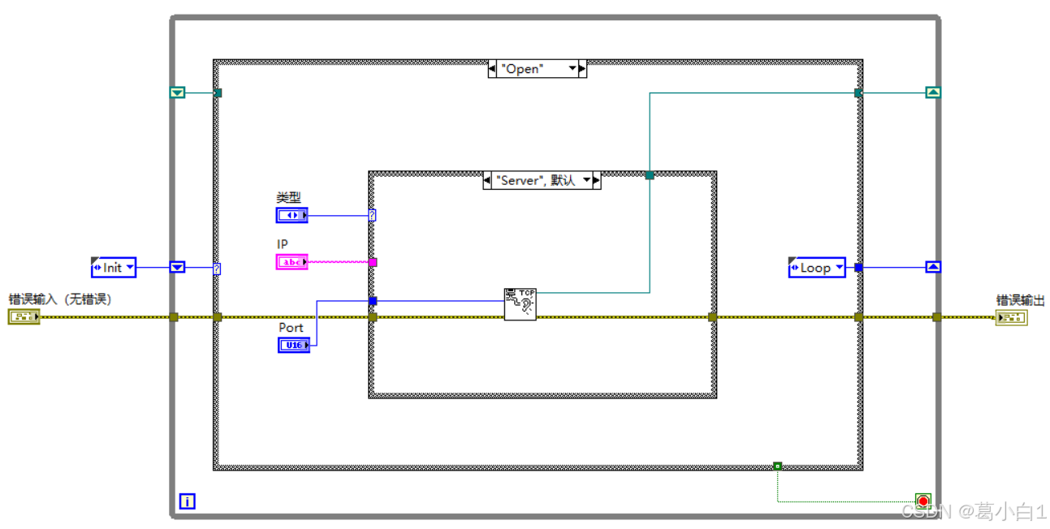This screenshot has height=529, width=1050.
Task: Select the "Open" case label text
Action: pyautogui.click(x=521, y=69)
